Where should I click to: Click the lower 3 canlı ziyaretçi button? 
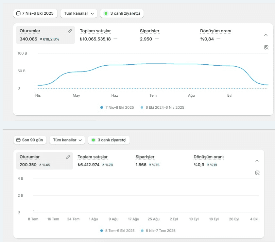coord(109,140)
